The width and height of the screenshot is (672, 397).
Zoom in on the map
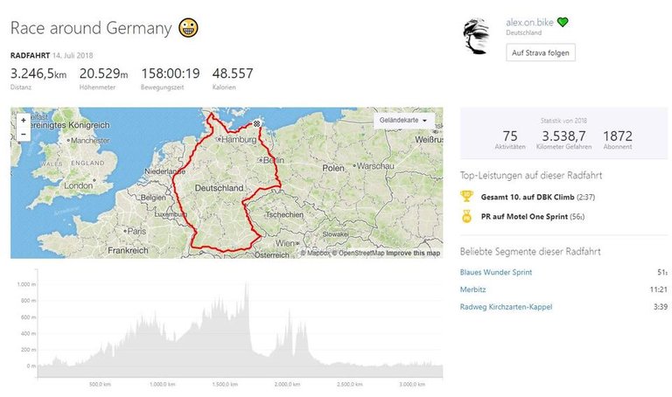[x=23, y=121]
